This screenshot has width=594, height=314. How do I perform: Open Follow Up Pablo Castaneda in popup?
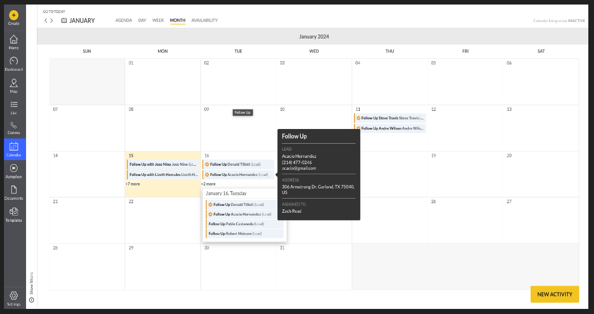[x=245, y=224]
